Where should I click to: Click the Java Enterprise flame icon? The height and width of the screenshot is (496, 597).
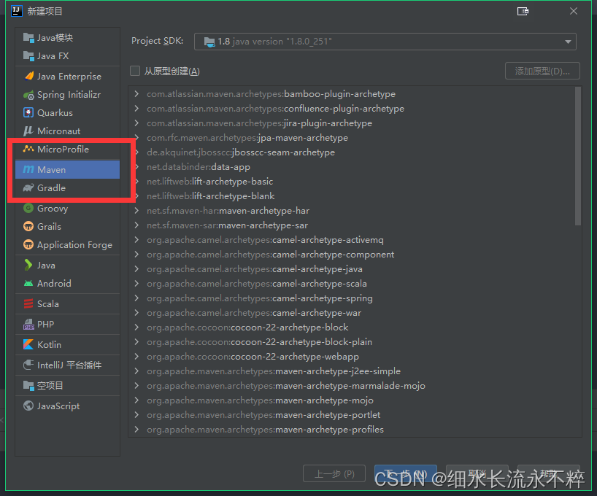(28, 76)
